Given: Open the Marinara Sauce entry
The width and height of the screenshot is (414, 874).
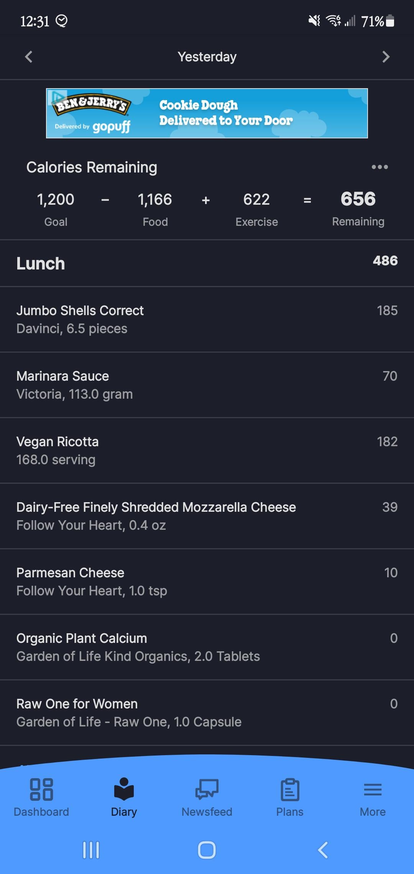Looking at the screenshot, I should point(207,385).
